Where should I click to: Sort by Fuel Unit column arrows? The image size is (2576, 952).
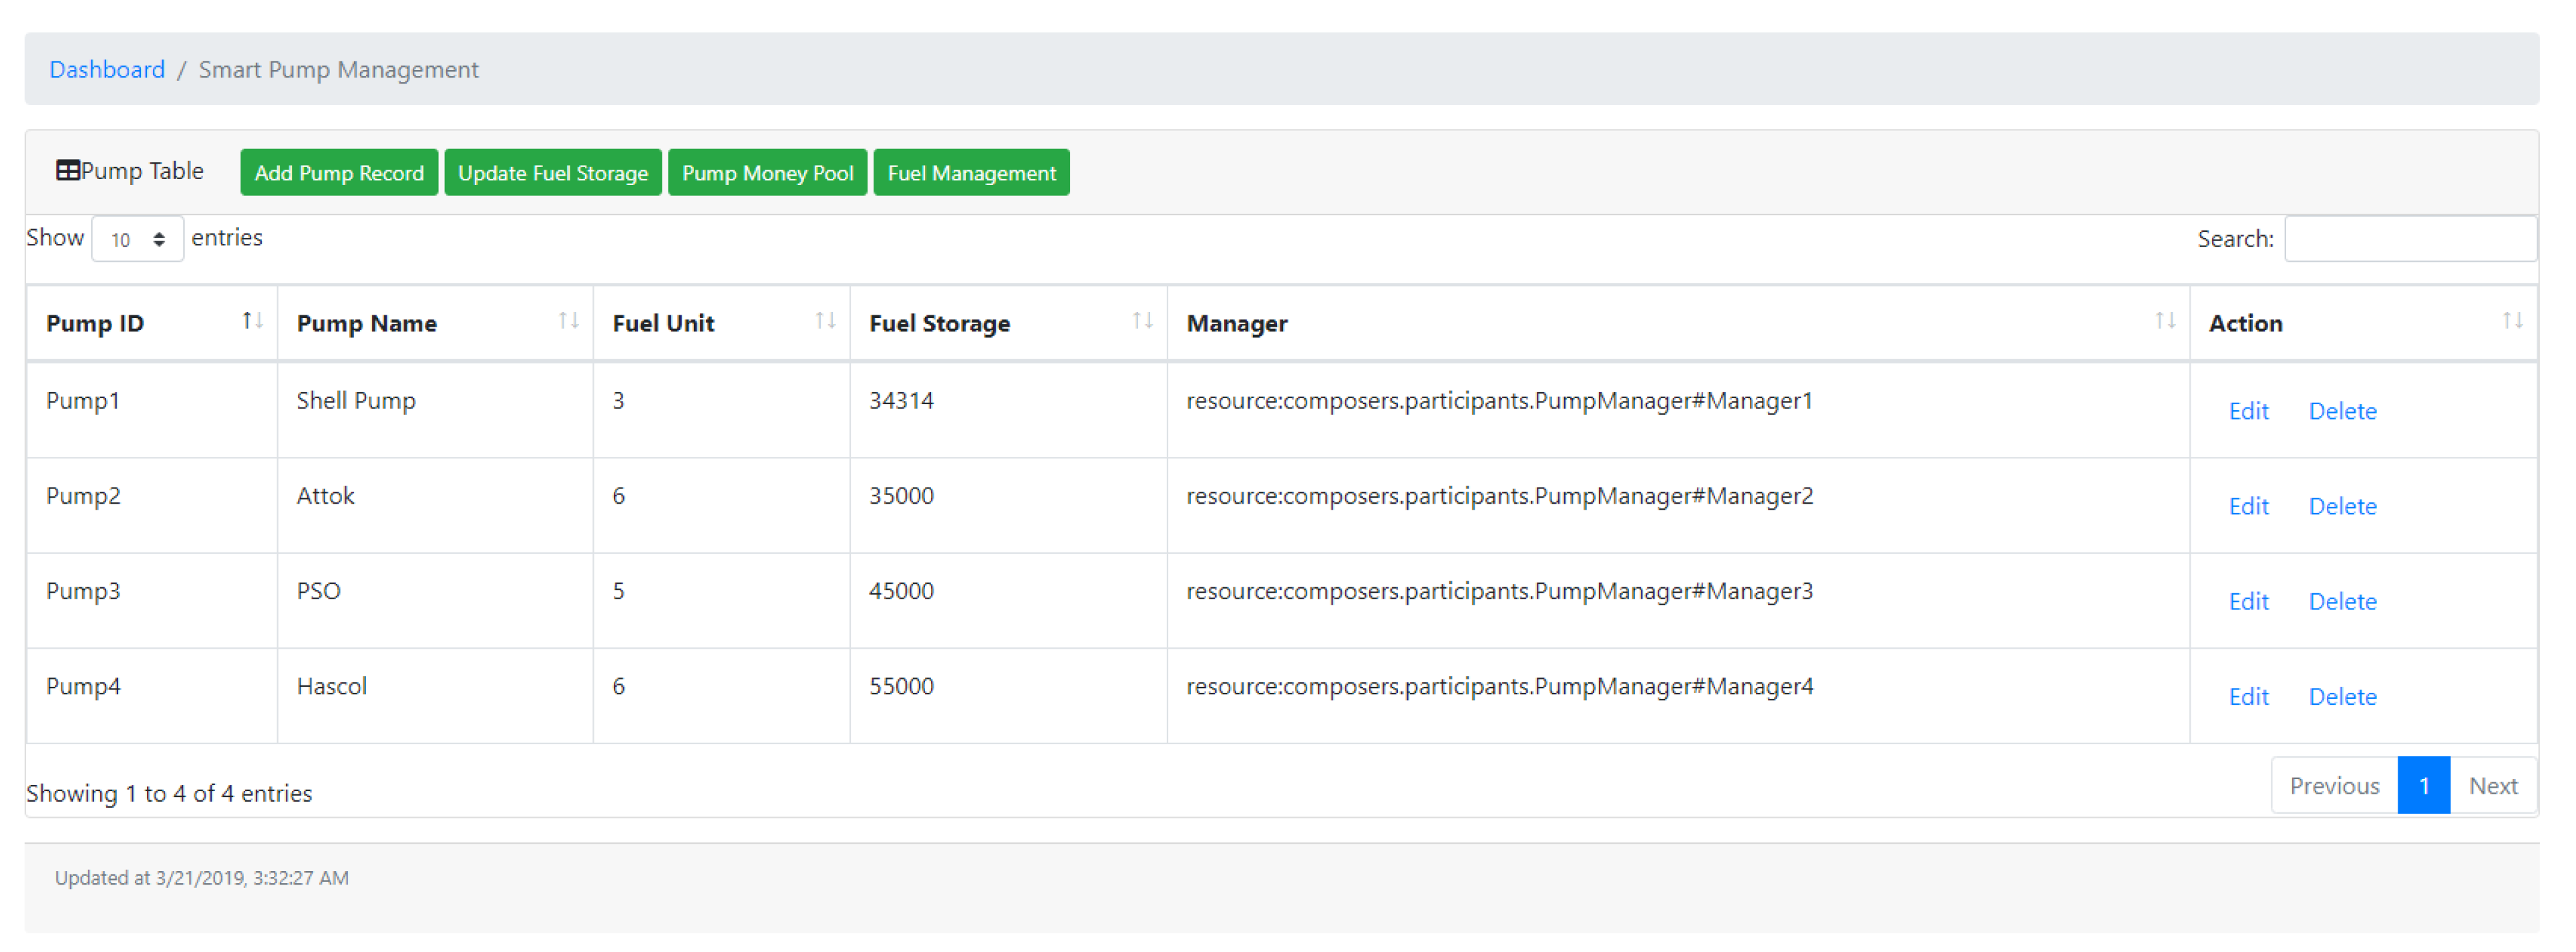point(825,321)
